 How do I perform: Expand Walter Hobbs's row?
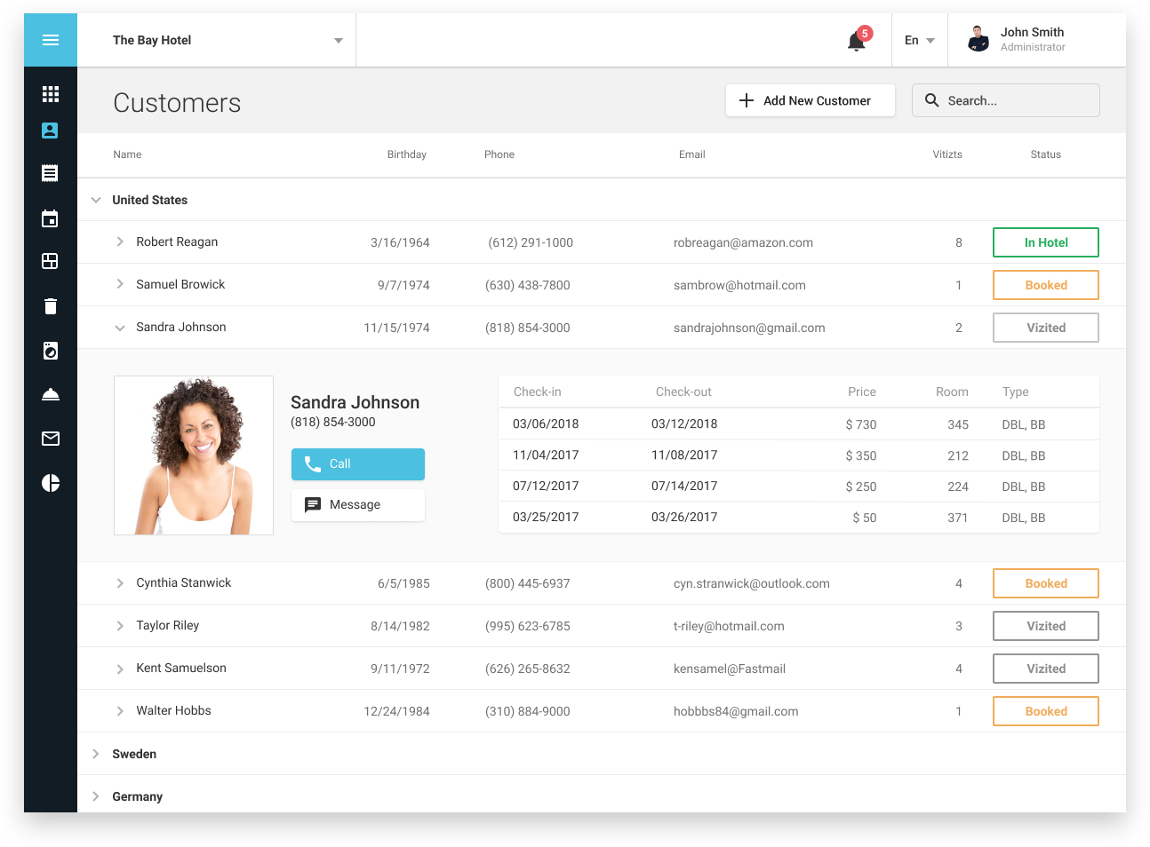pyautogui.click(x=120, y=711)
